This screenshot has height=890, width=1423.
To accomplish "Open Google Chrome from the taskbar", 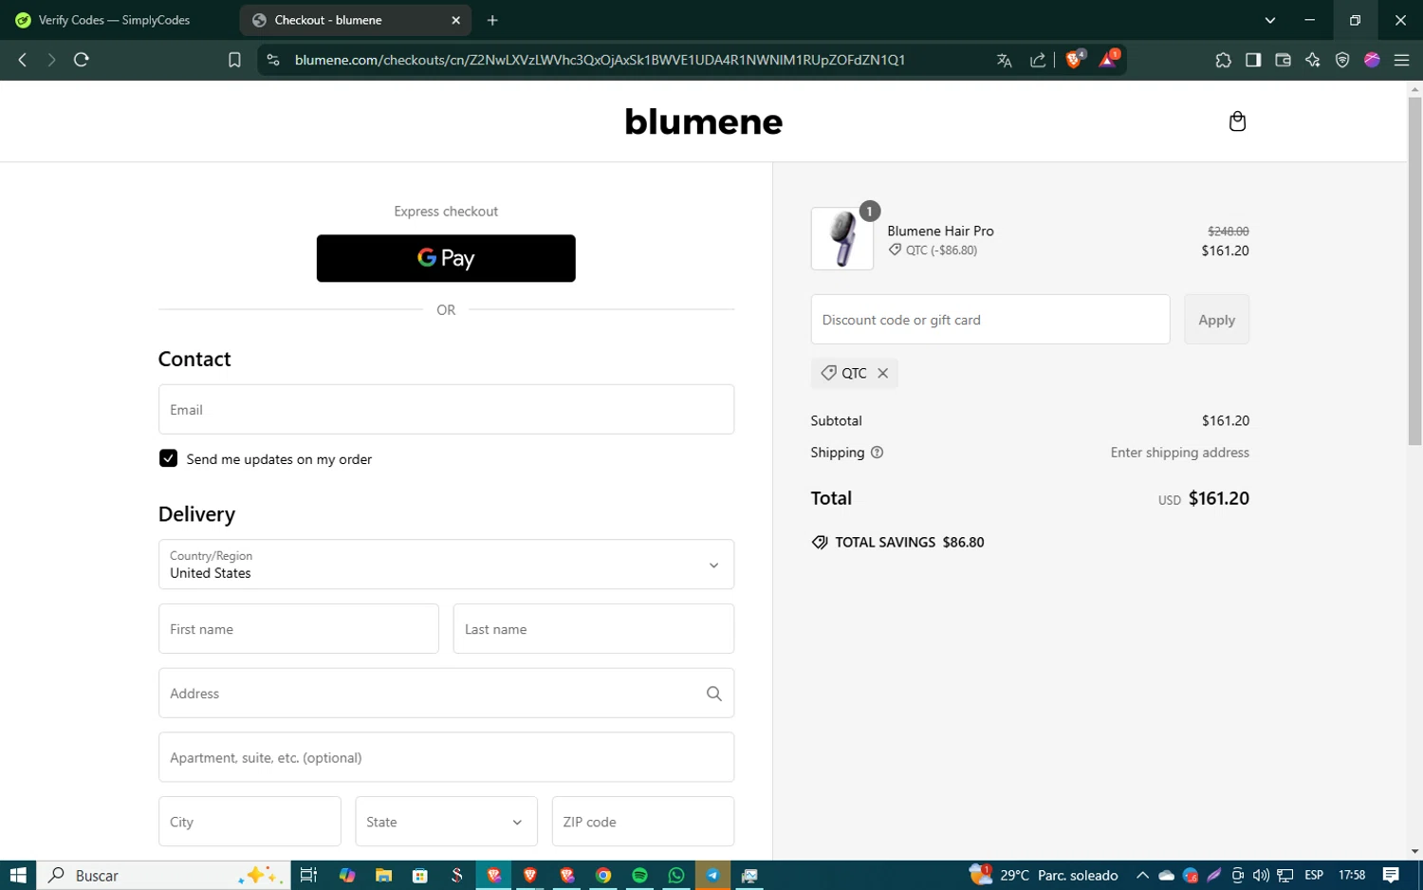I will coord(603,875).
